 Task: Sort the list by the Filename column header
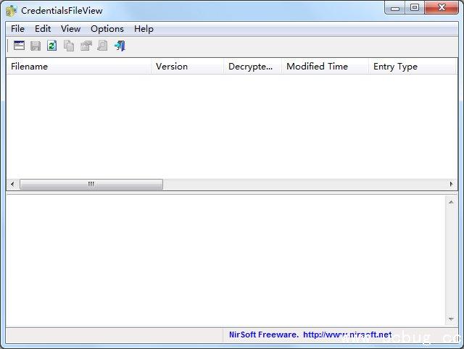(x=79, y=67)
